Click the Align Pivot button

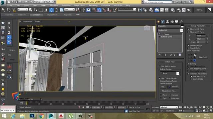tap(203, 57)
